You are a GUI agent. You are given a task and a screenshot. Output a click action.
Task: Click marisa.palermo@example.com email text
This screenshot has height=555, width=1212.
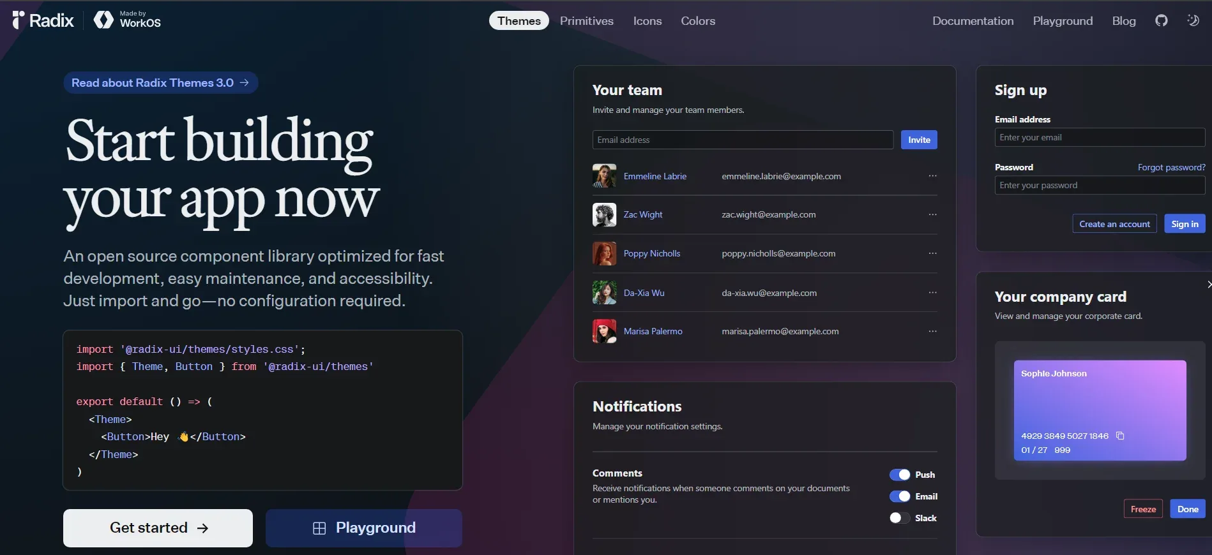780,331
